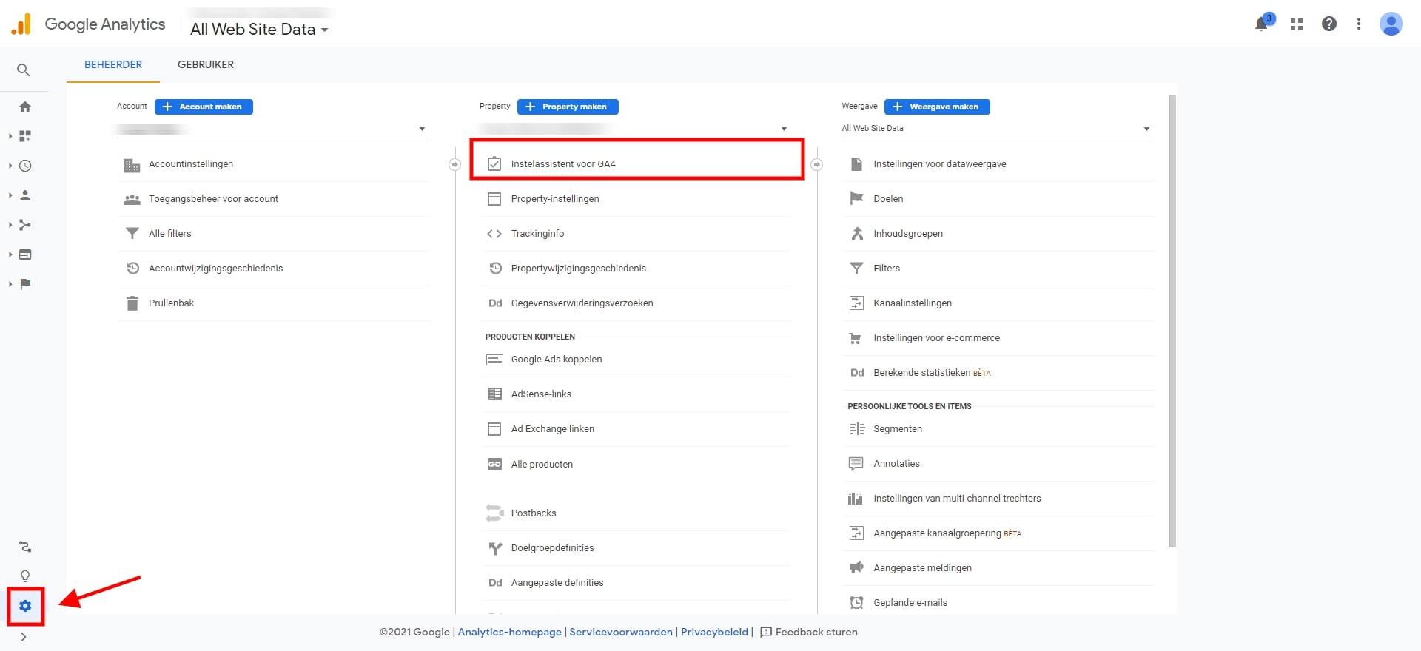
Task: Open Realtime clock icon in sidebar
Action: tap(25, 166)
